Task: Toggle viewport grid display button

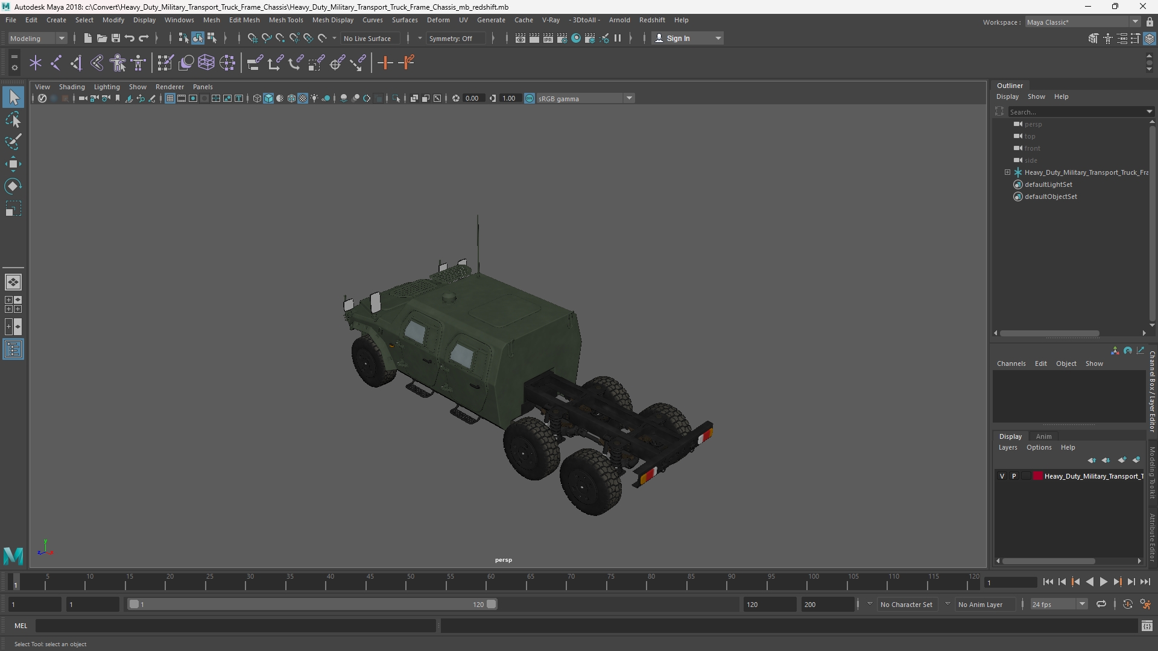Action: (x=170, y=98)
